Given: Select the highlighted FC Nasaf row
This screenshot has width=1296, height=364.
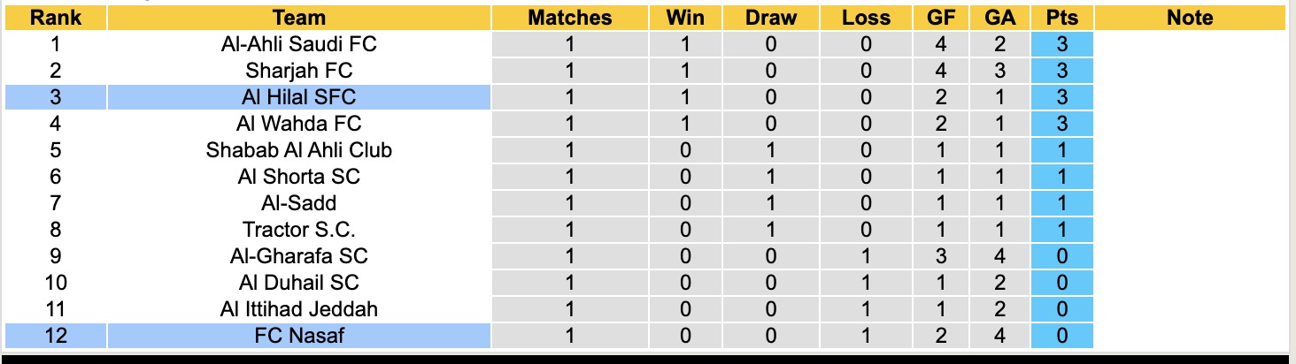Looking at the screenshot, I should tap(299, 336).
